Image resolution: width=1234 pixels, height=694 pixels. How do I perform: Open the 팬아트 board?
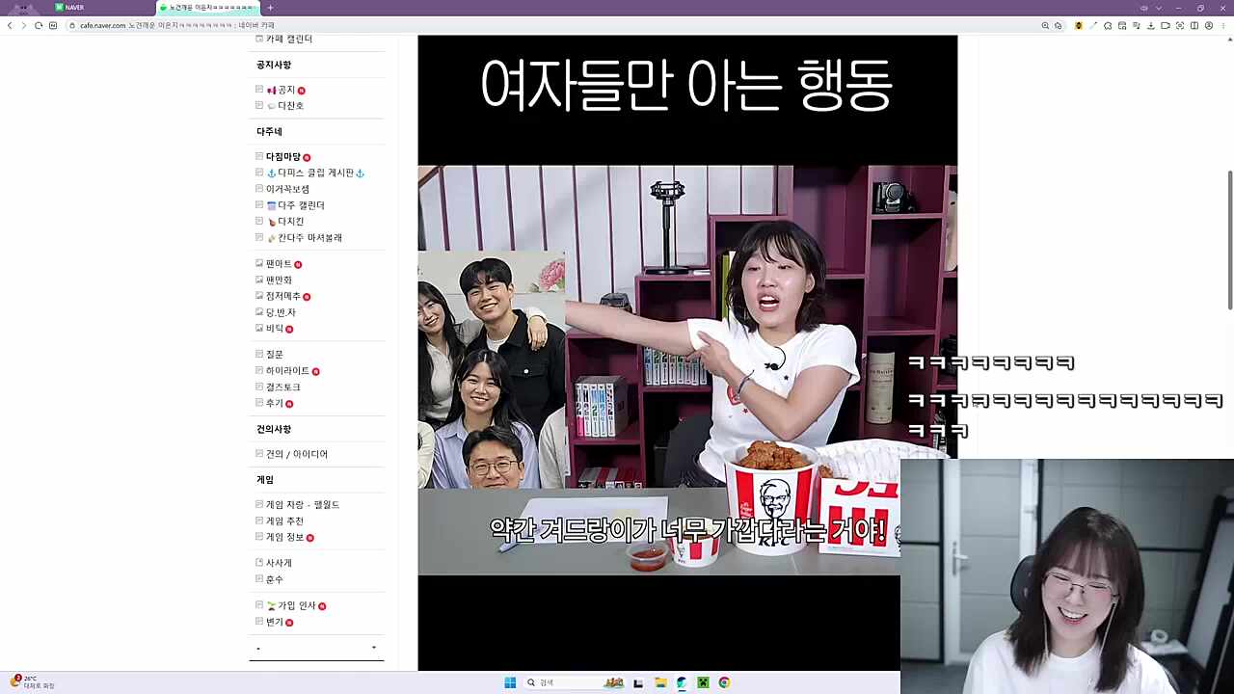(279, 263)
